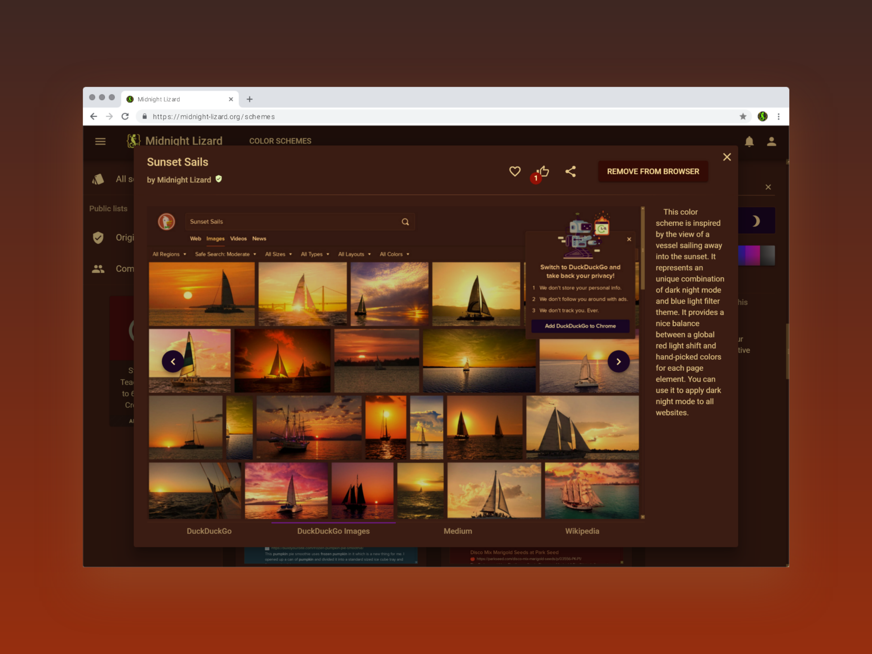Go to previous screenshot with left arrow
This screenshot has width=872, height=654.
(173, 362)
